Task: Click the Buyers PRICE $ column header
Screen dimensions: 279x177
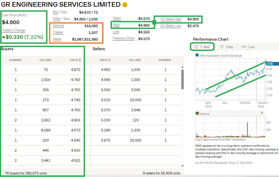Action: point(75,60)
